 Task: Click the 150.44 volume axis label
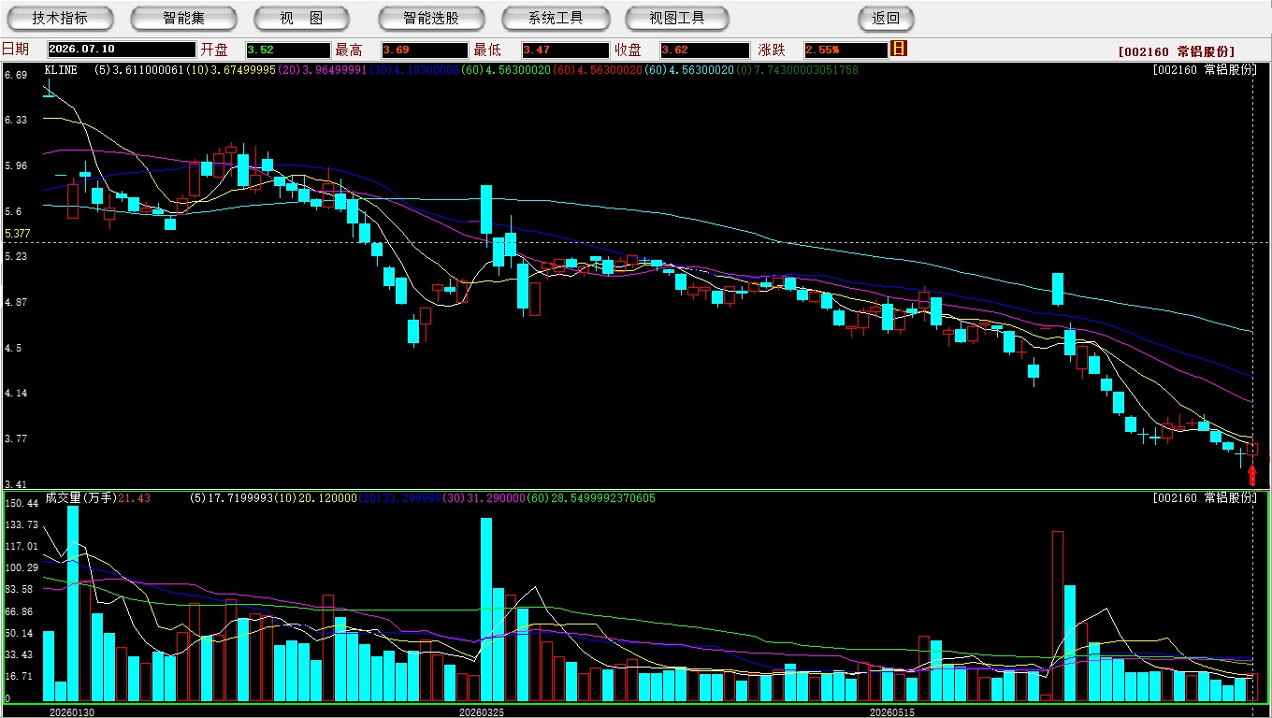[21, 503]
